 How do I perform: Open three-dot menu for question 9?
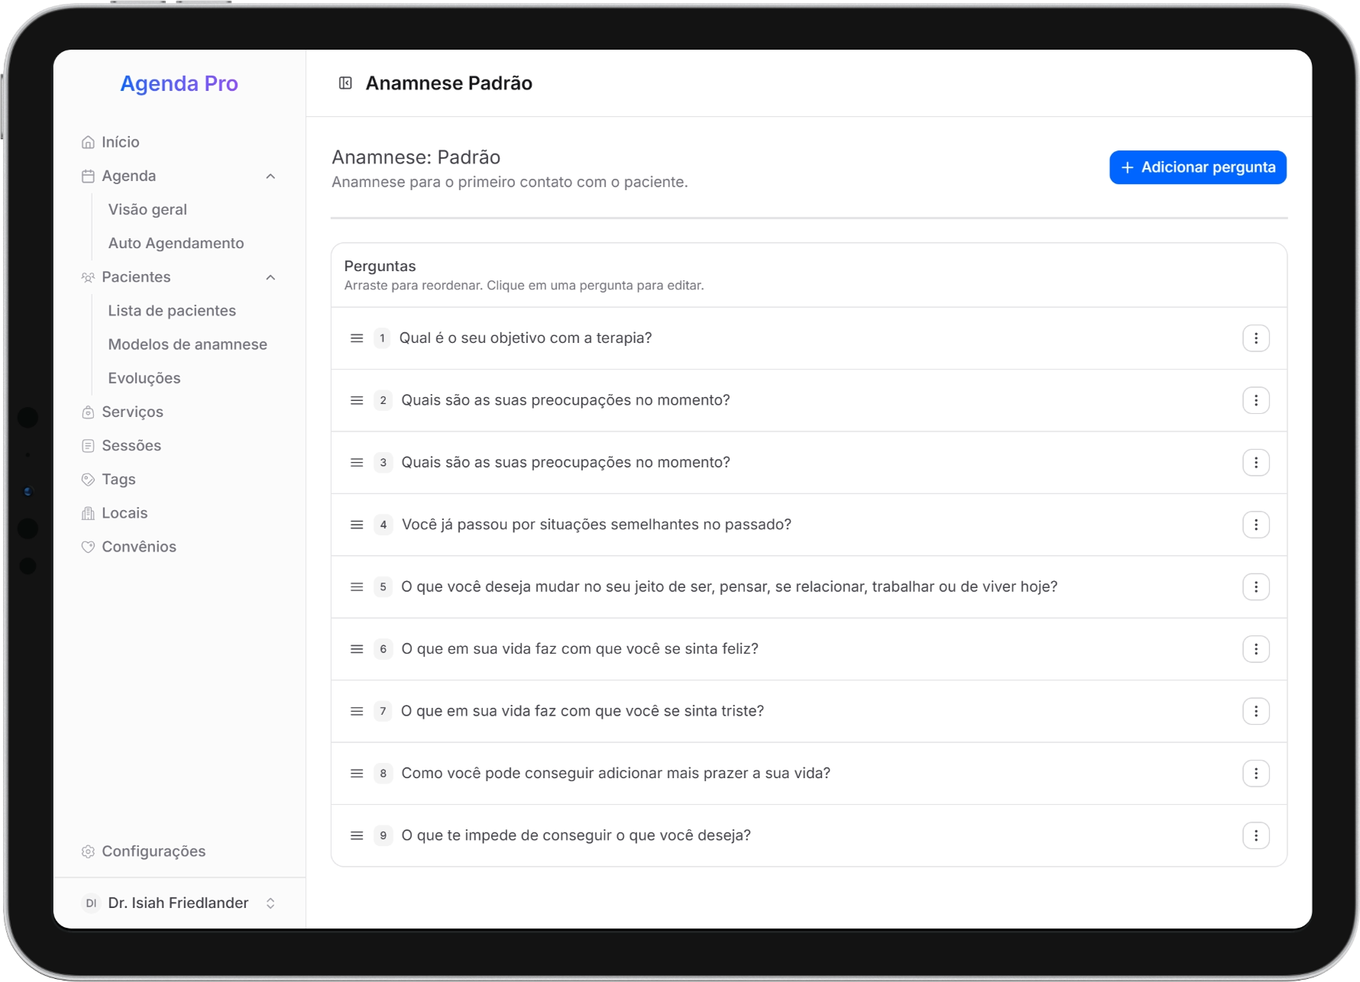(1255, 835)
